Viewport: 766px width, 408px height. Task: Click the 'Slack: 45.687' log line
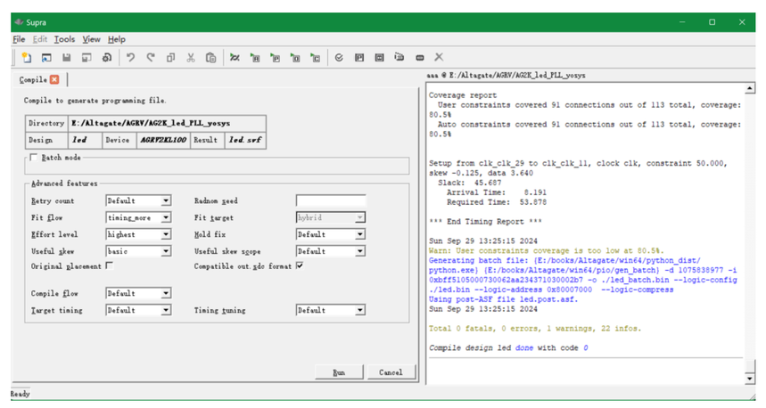point(469,183)
